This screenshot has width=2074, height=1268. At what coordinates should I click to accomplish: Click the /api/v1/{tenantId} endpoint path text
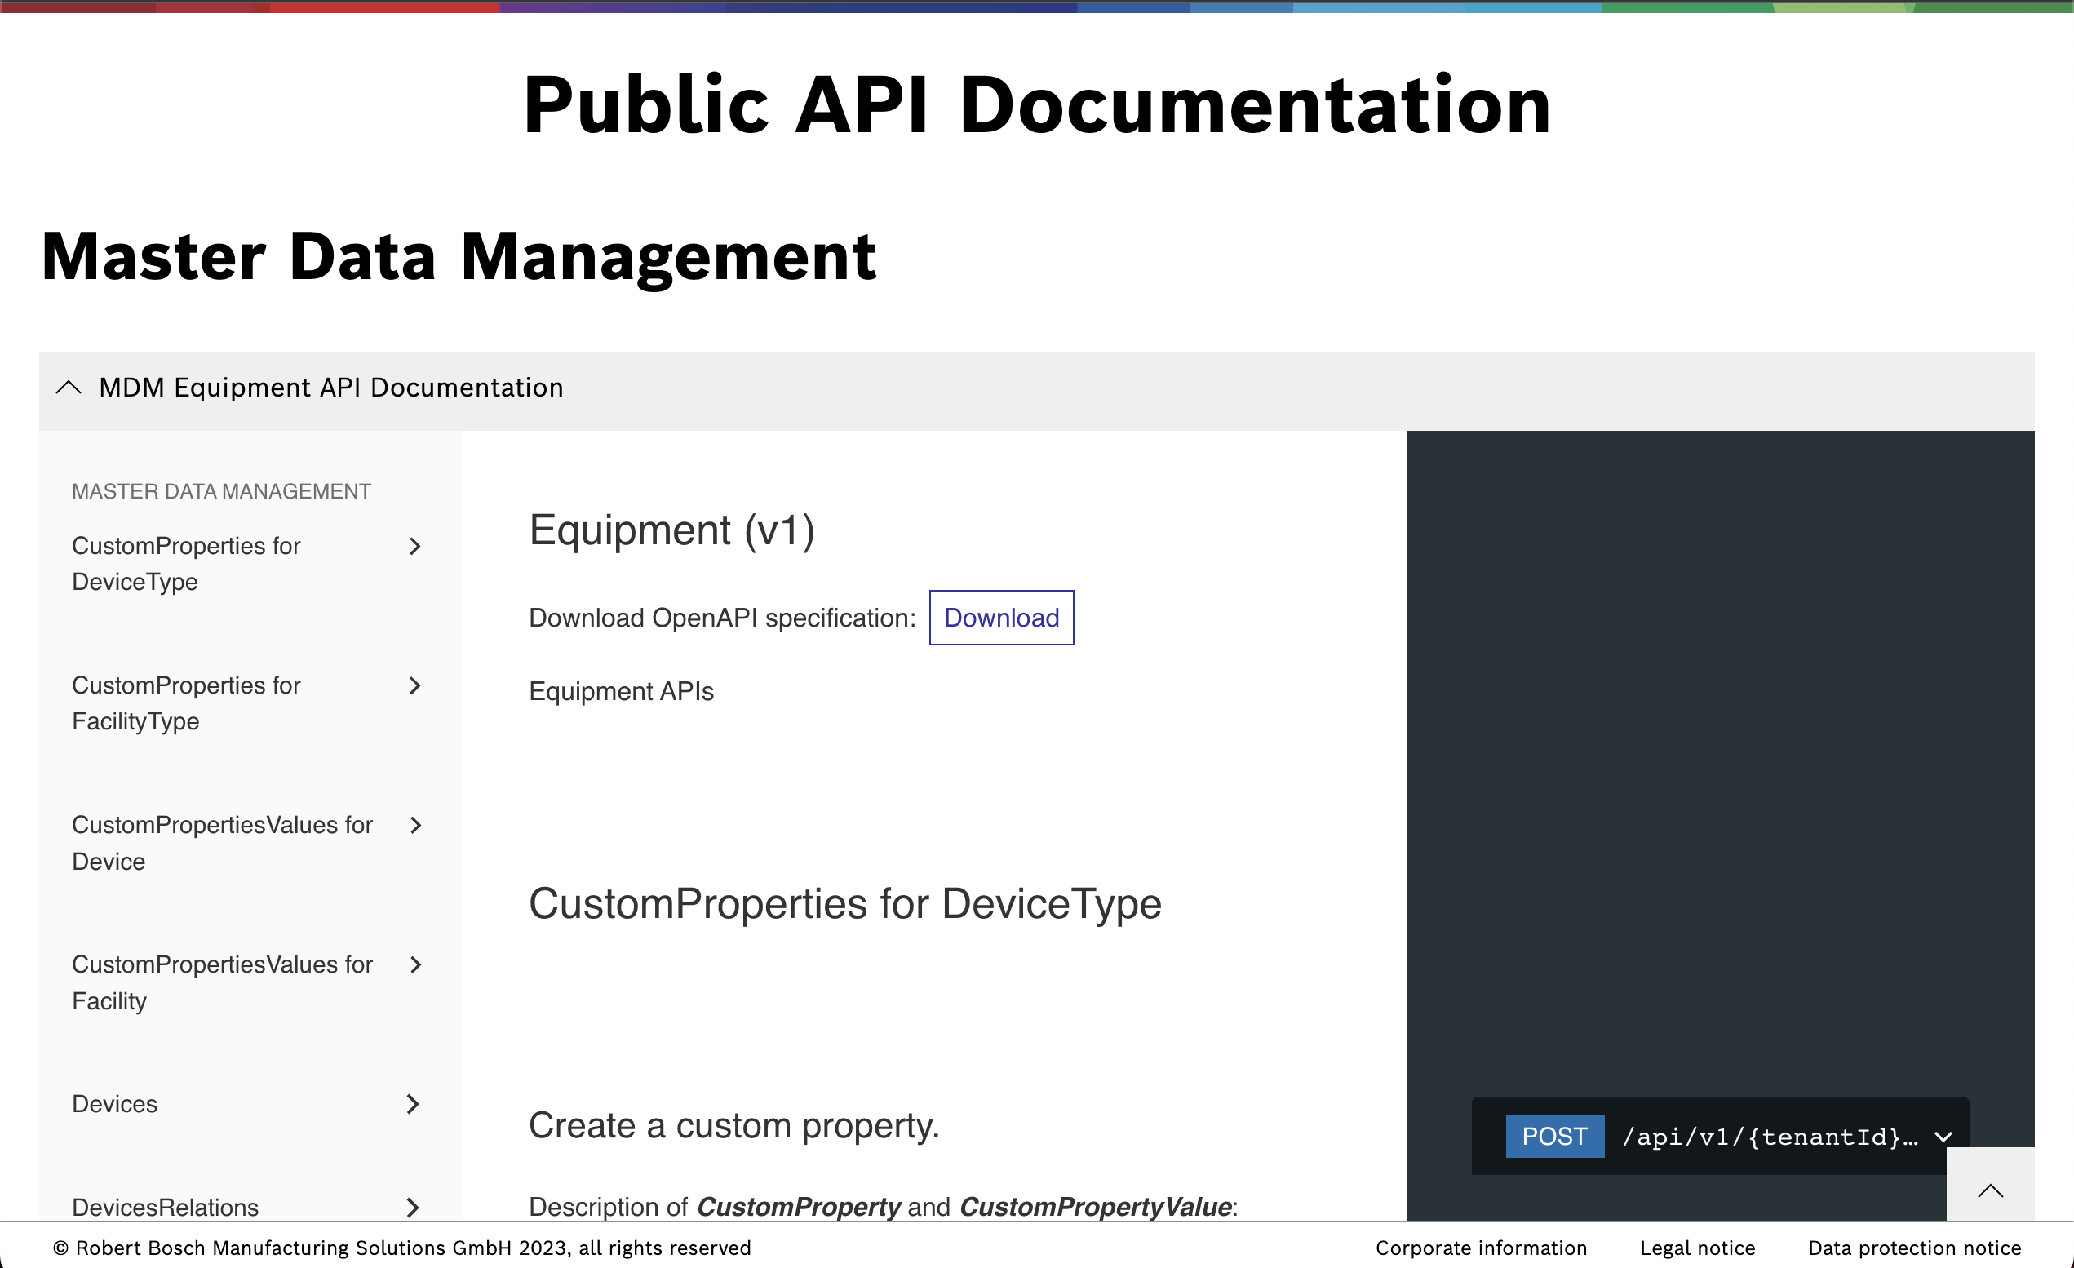(x=1770, y=1137)
